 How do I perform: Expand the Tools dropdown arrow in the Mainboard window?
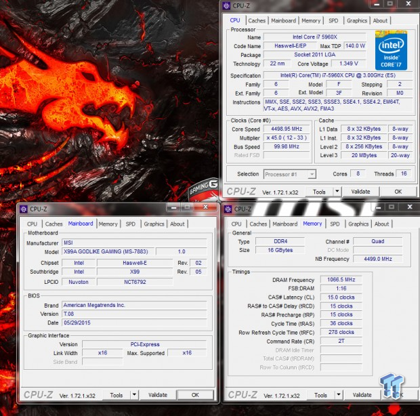tap(134, 395)
